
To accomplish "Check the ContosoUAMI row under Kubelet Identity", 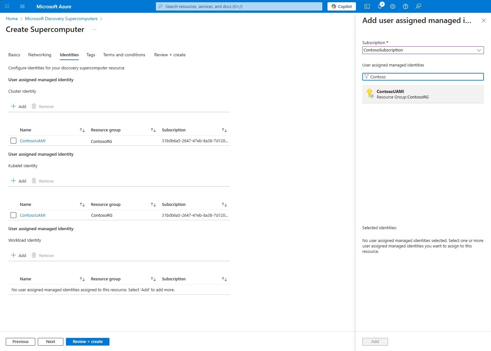I will pyautogui.click(x=13, y=215).
